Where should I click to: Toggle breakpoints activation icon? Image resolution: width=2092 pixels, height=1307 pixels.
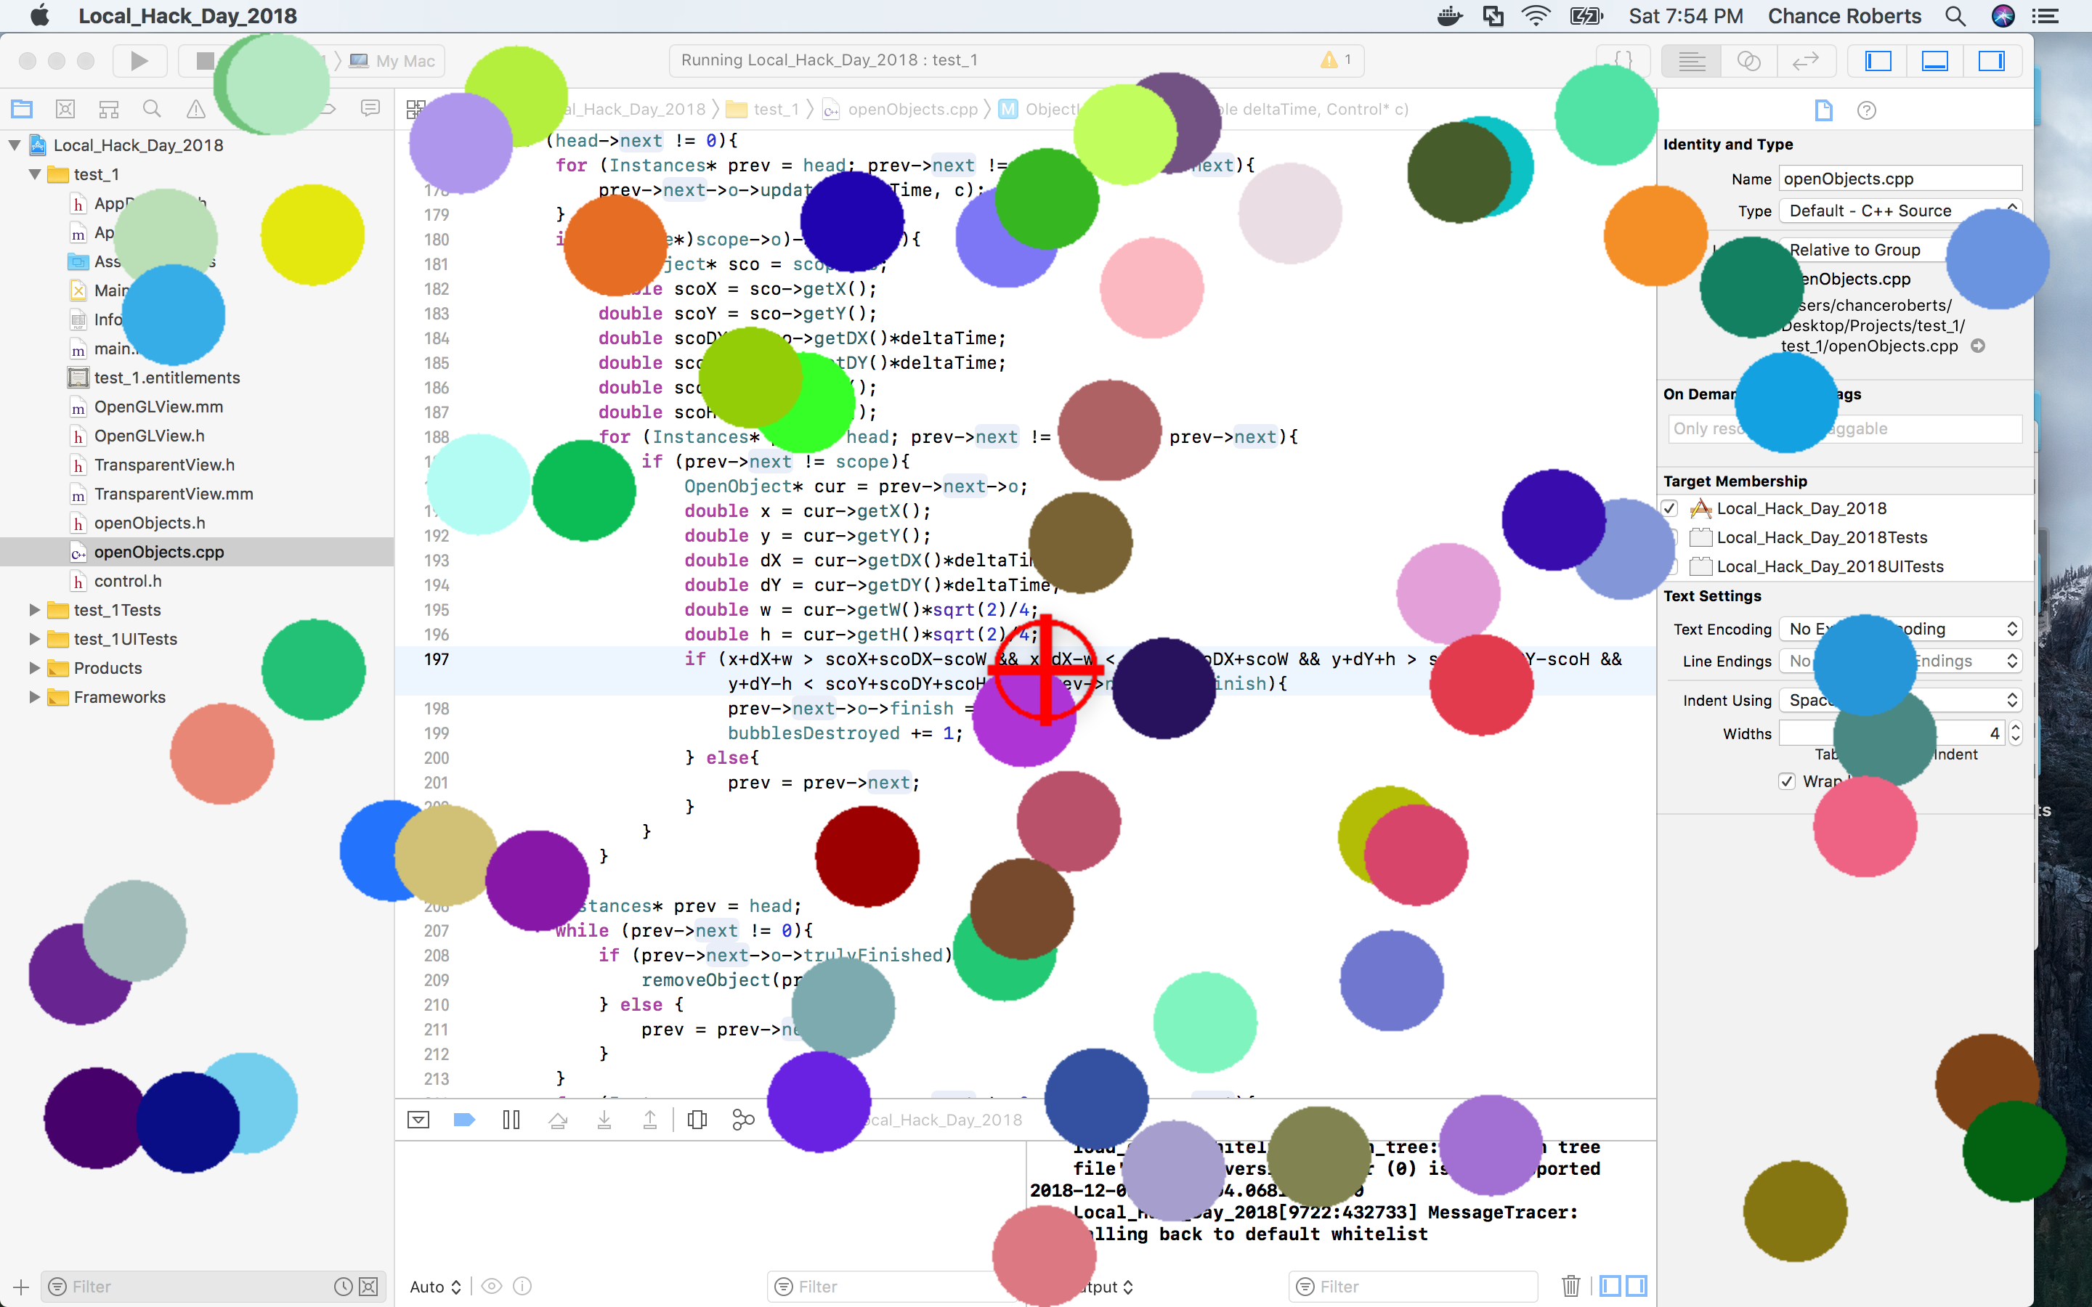point(464,1120)
